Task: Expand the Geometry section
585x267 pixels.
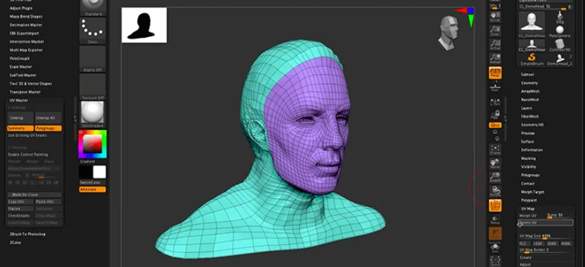Action: coord(530,83)
